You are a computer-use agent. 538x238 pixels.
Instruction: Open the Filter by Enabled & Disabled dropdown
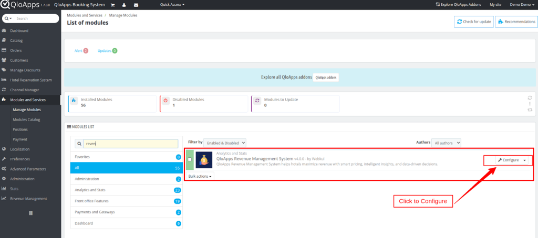point(224,142)
